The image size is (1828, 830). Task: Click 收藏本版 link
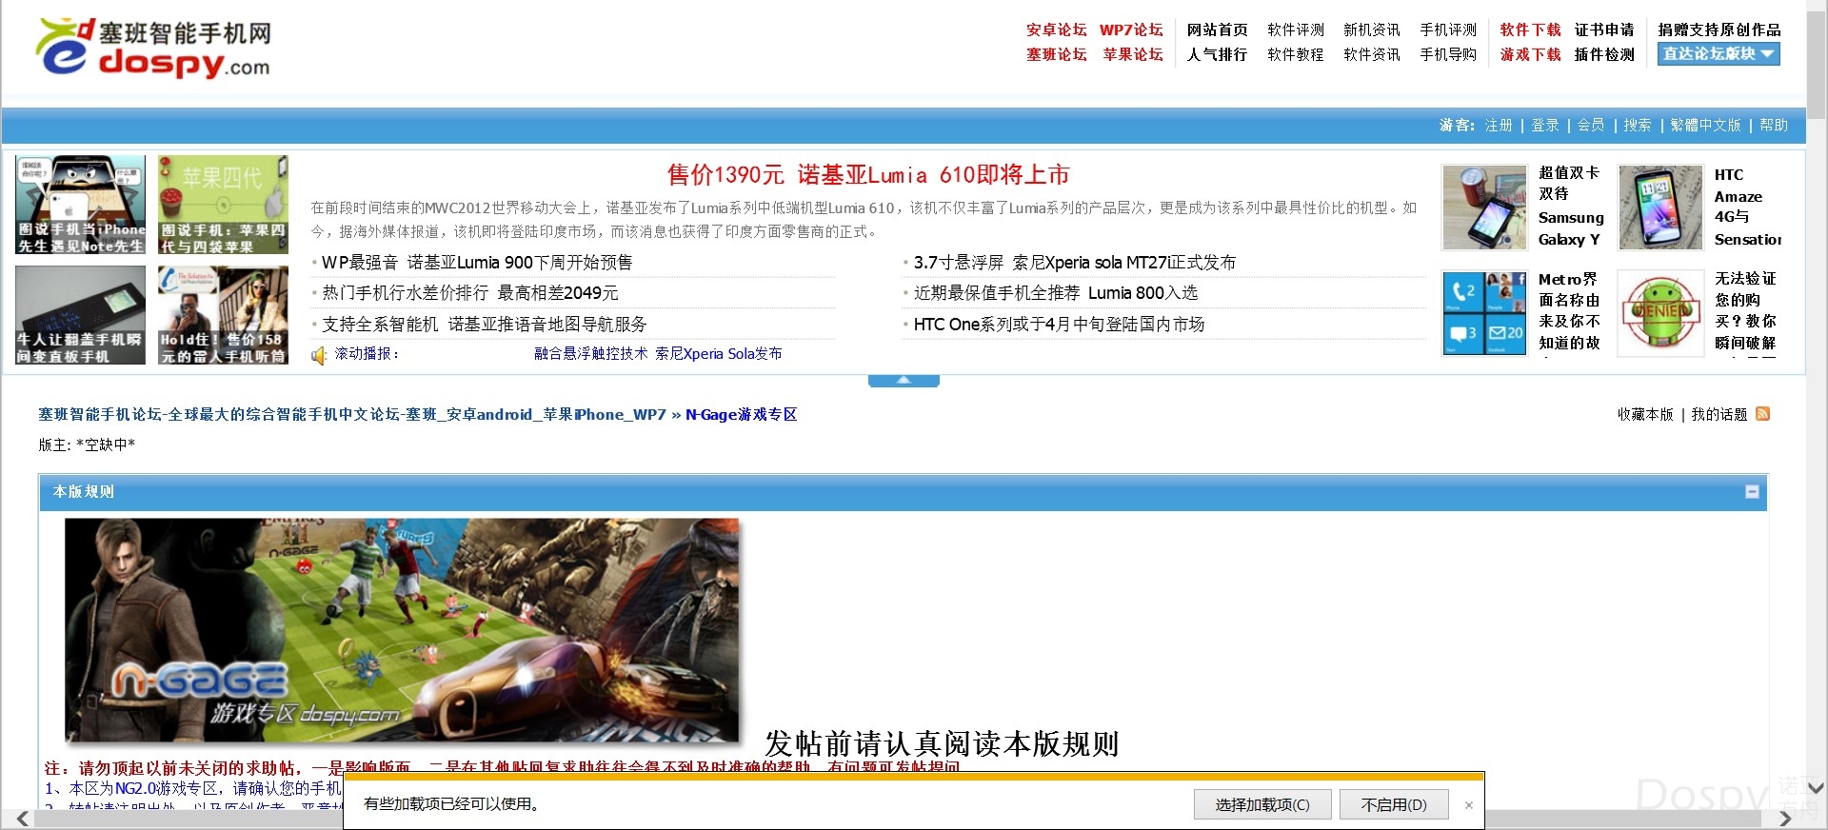point(1645,415)
